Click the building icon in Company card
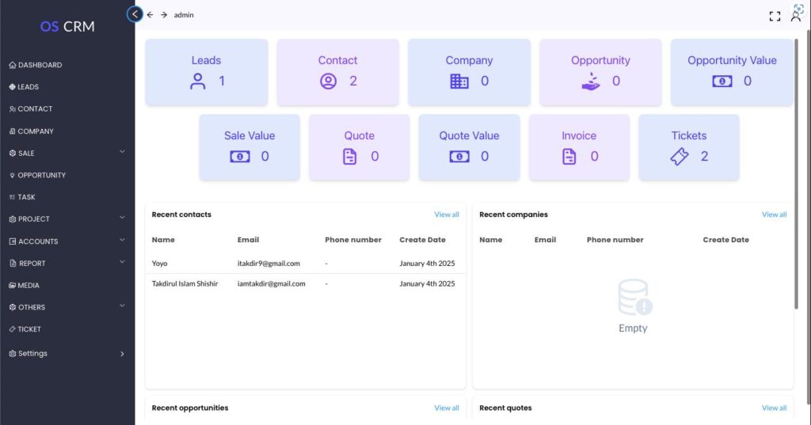 [x=459, y=82]
